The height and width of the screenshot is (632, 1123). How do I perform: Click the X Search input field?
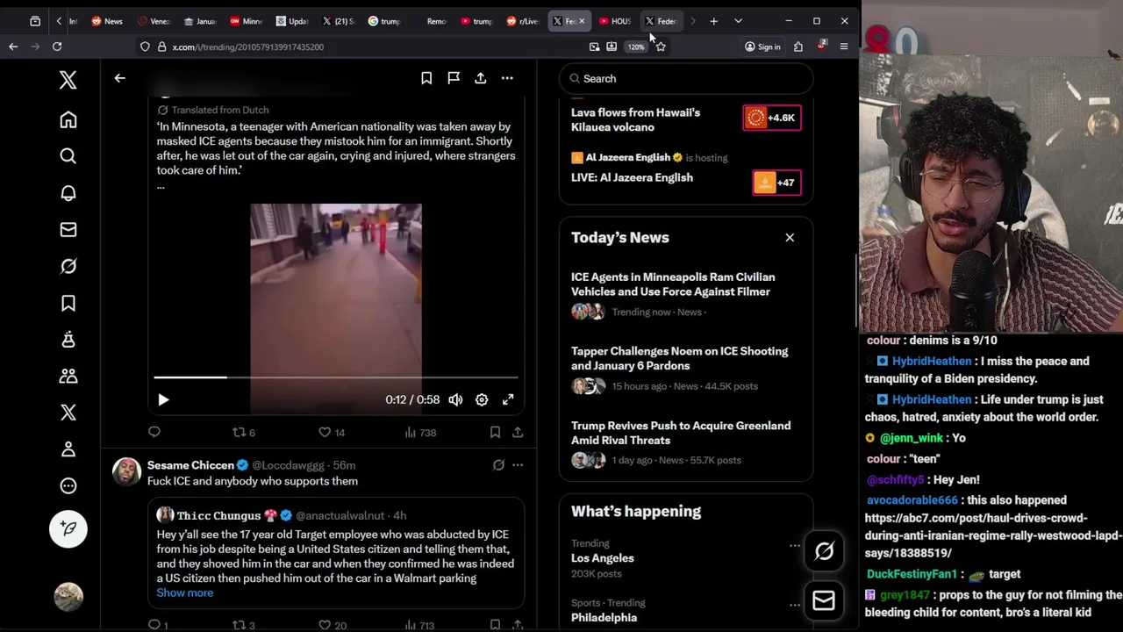686,78
